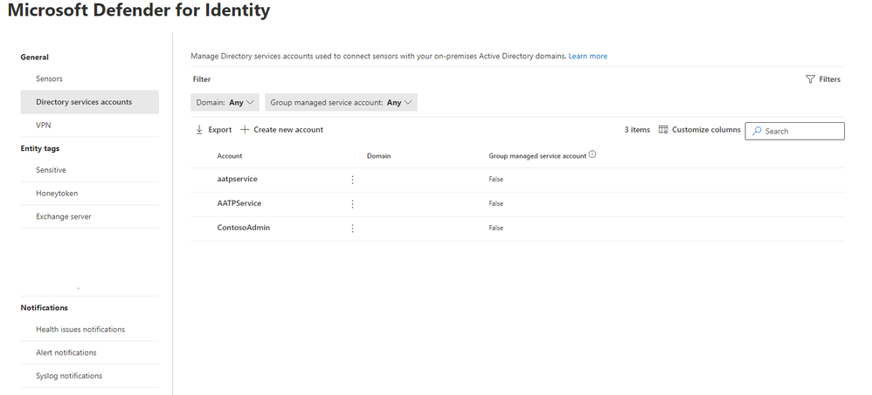Open Sensors in the General section

(x=49, y=78)
